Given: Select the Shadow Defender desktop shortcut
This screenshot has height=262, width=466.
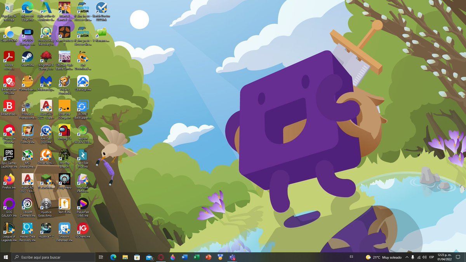Looking at the screenshot, I should (x=64, y=233).
